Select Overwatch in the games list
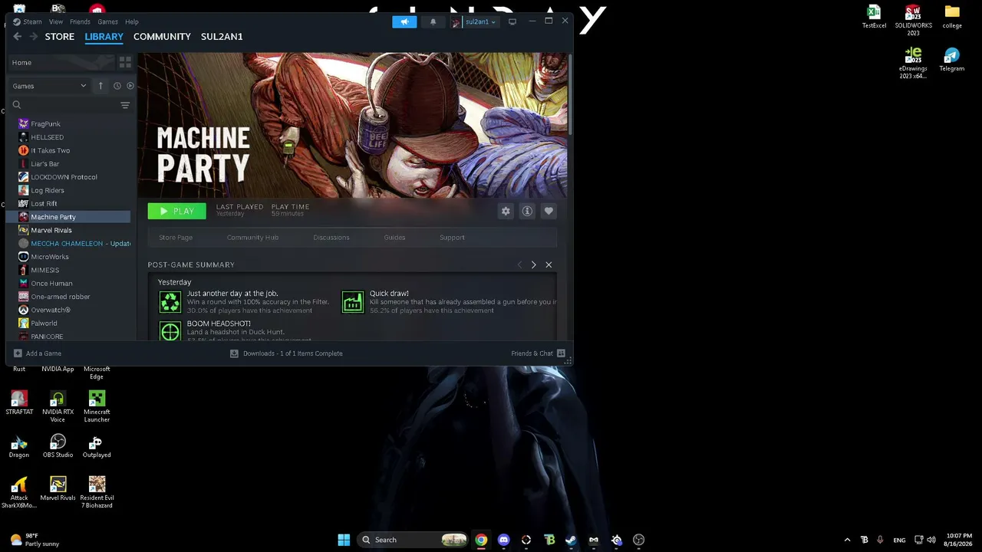 [69, 310]
